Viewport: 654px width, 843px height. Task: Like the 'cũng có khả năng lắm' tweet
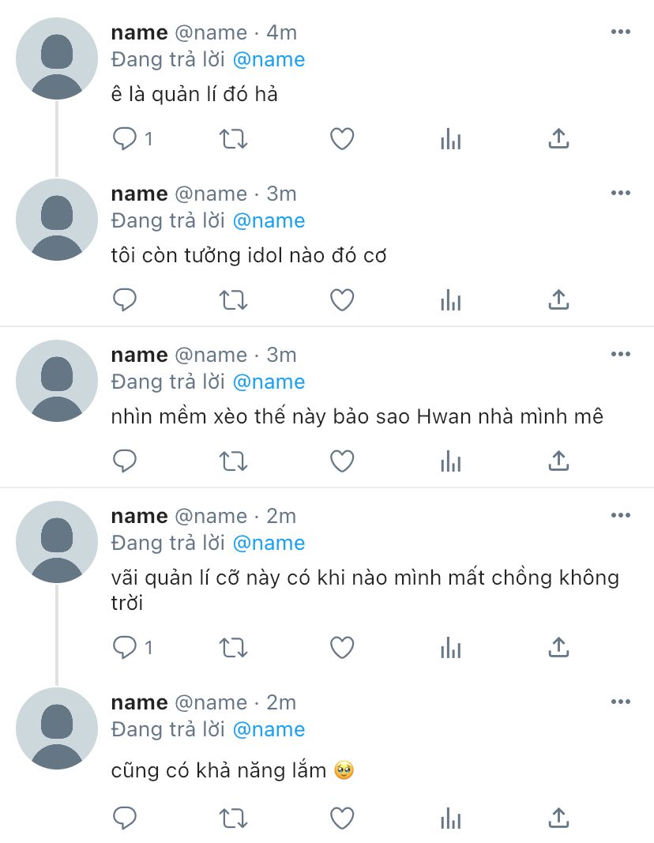pos(342,819)
